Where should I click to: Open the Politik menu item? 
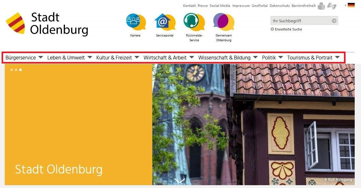click(269, 58)
